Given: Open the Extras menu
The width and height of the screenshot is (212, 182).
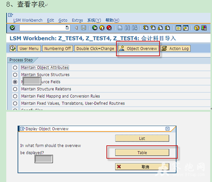Looking at the screenshot, I should [x=77, y=20].
